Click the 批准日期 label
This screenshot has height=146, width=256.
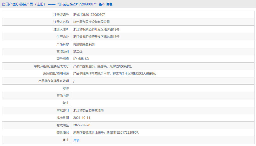[63, 118]
